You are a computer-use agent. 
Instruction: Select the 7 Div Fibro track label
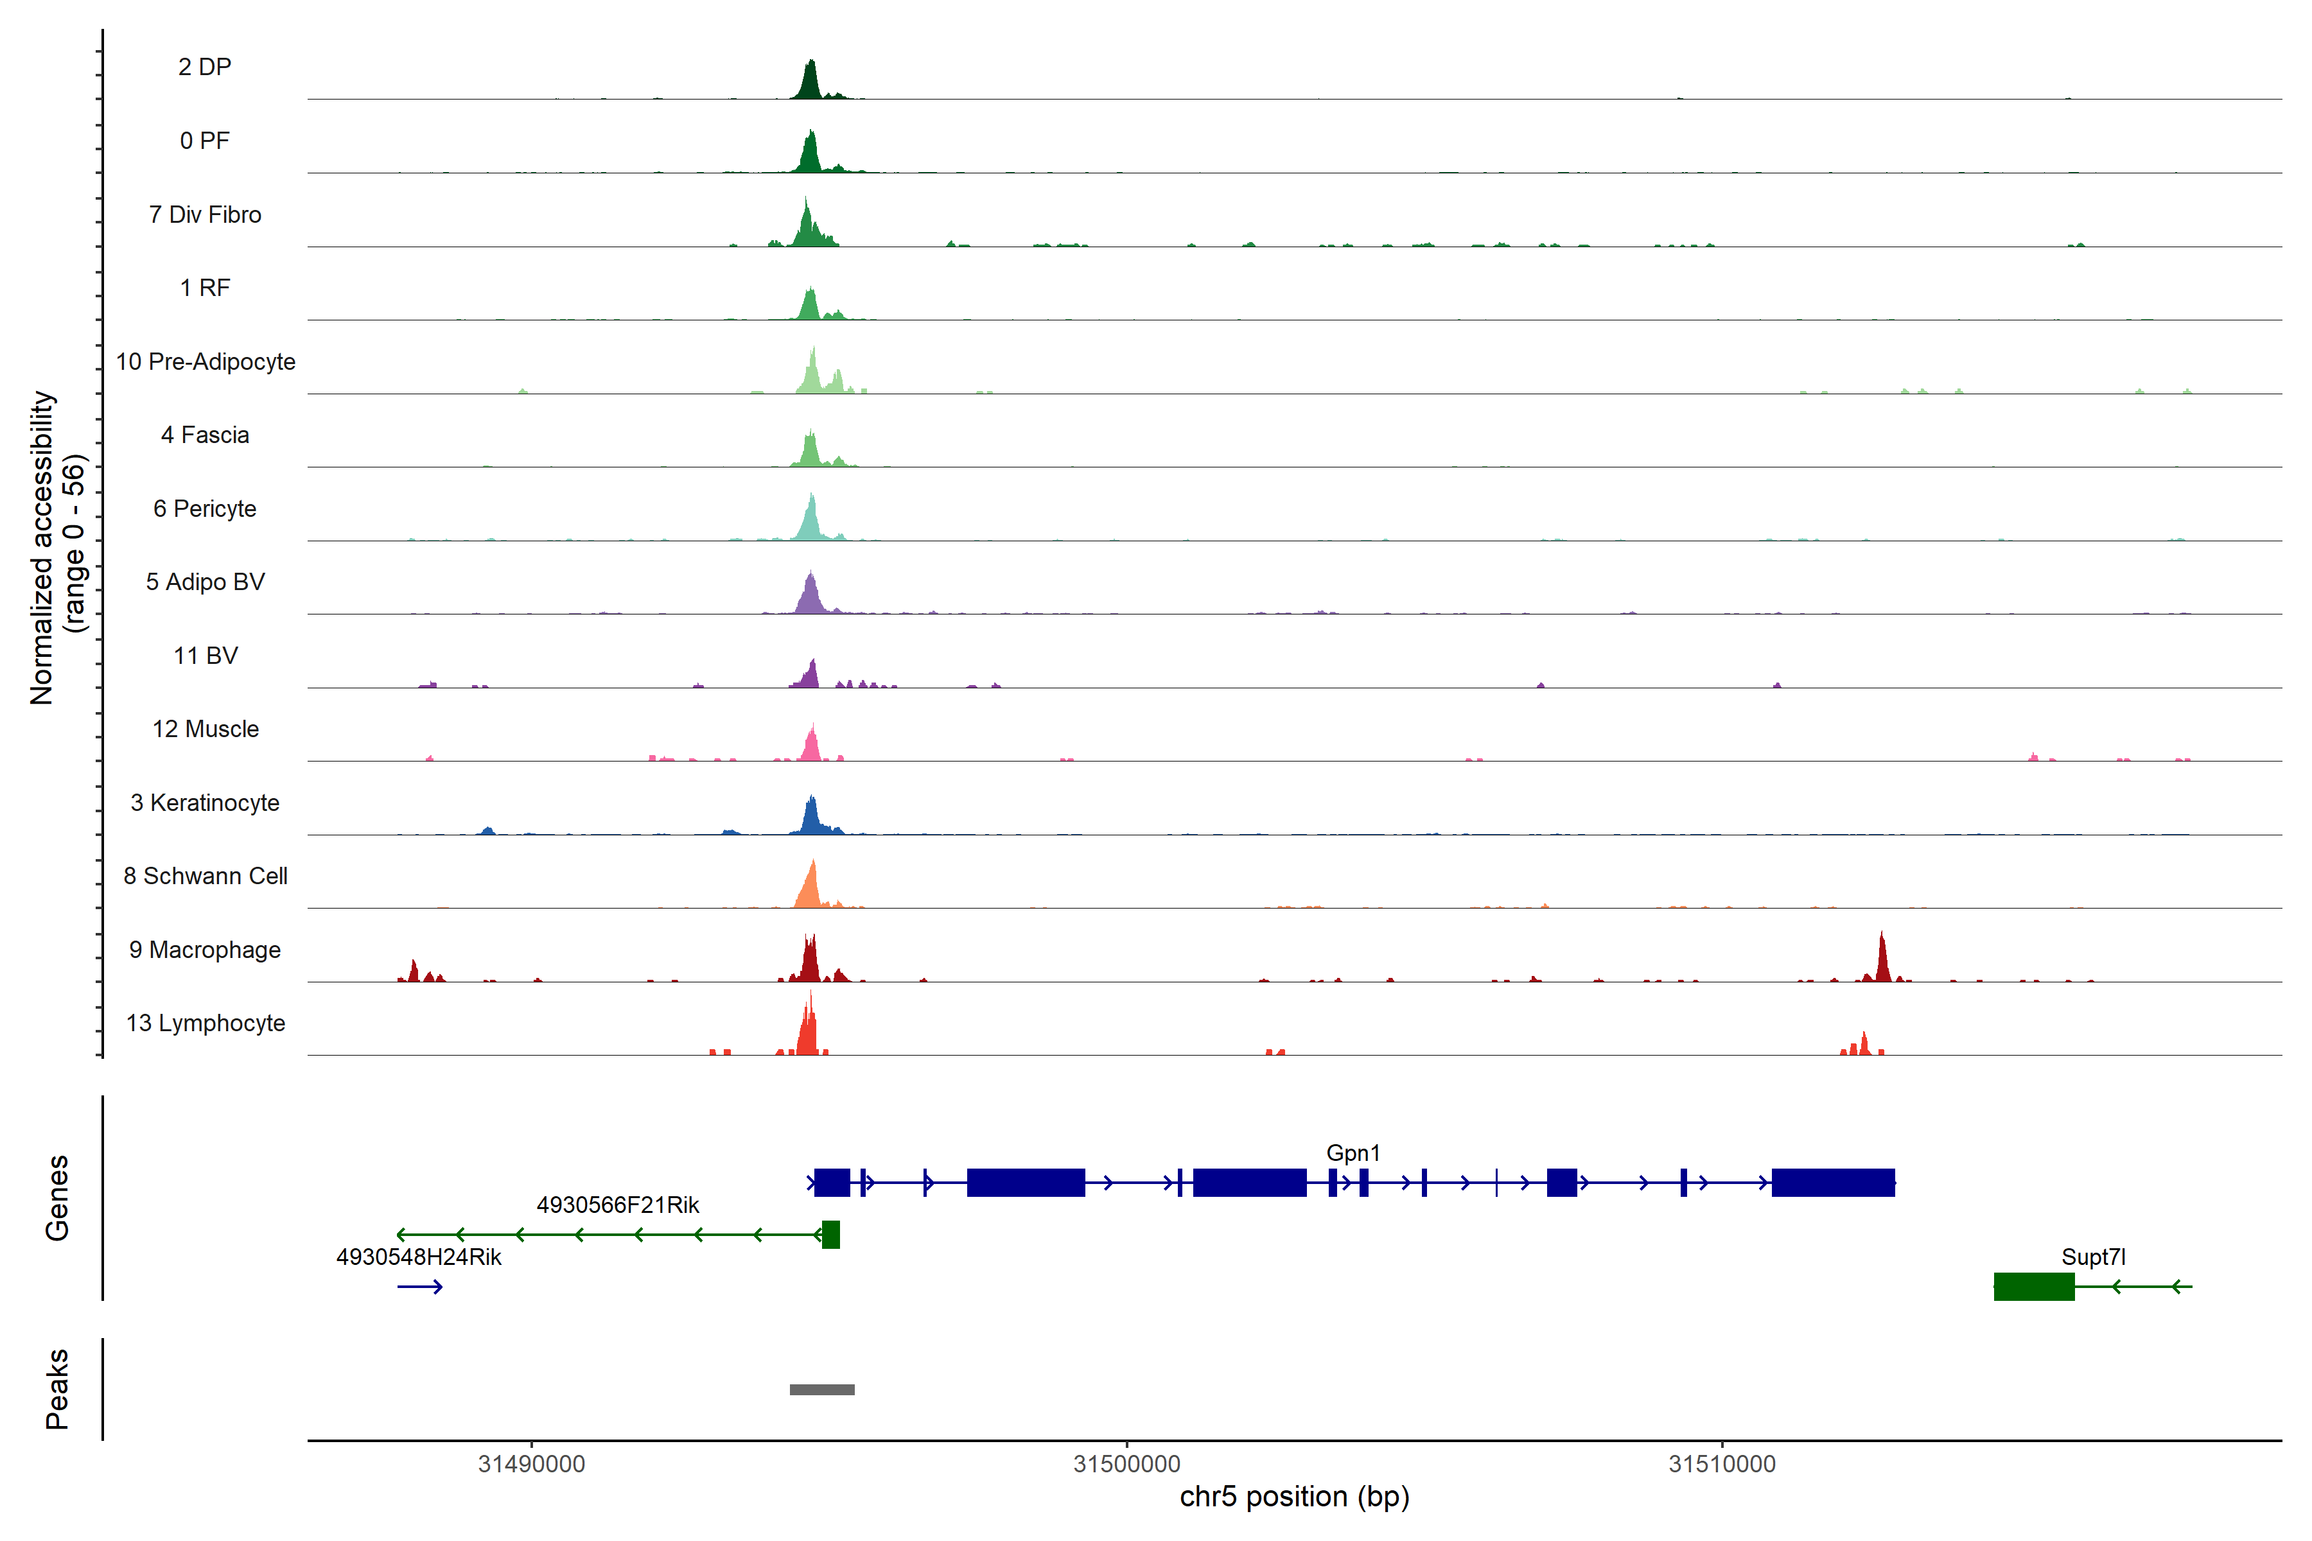[x=206, y=214]
